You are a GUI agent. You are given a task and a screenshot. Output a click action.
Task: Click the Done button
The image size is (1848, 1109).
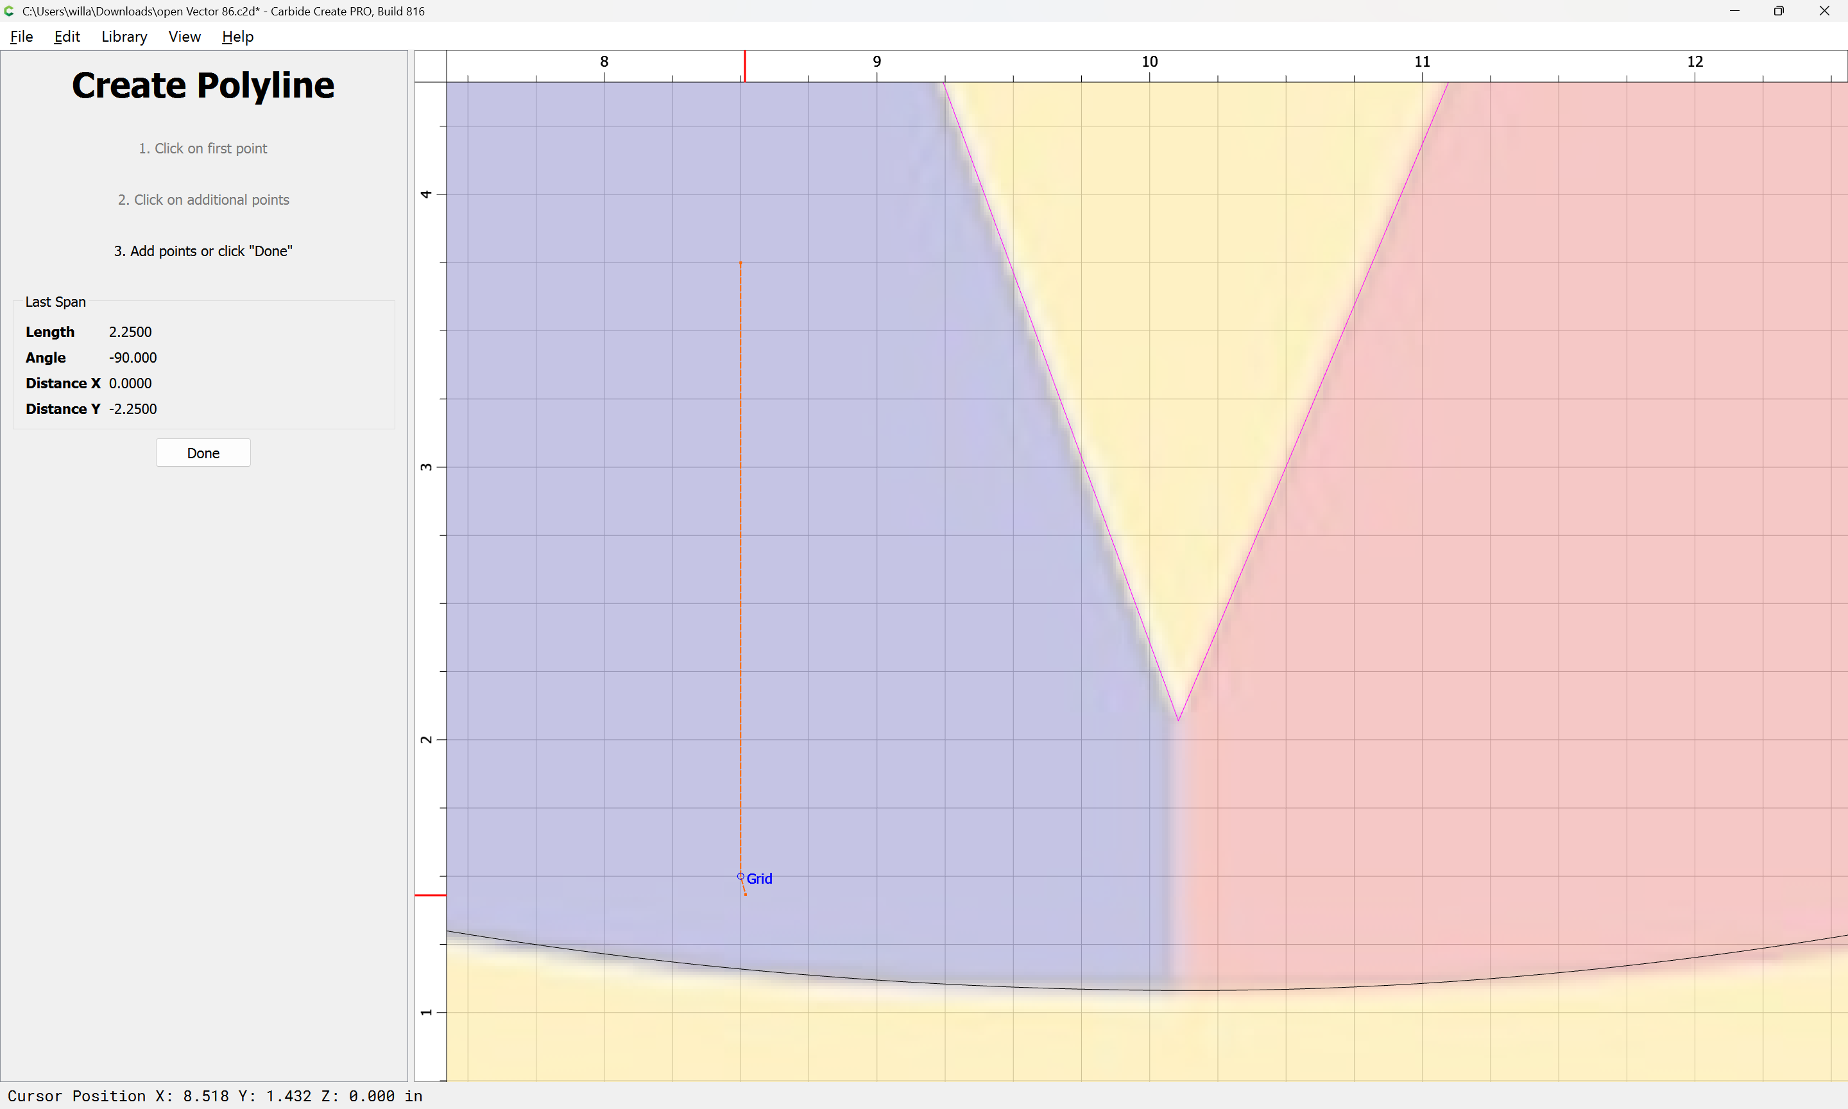[x=203, y=453]
